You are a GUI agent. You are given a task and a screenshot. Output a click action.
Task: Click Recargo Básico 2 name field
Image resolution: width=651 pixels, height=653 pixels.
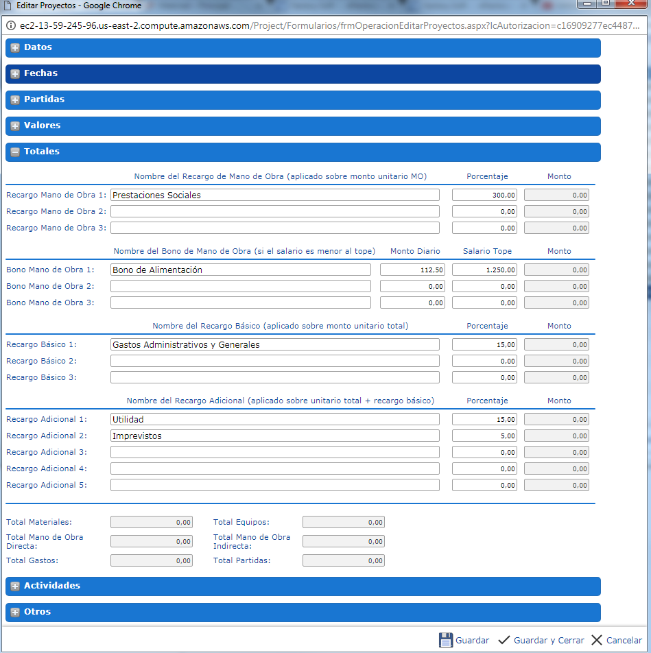(x=275, y=361)
